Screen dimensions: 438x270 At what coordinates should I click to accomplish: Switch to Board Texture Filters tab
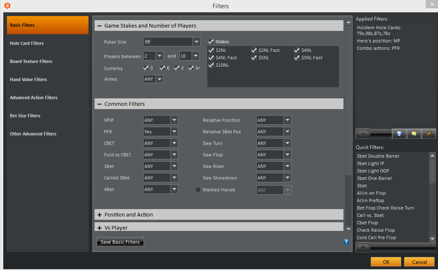pos(48,61)
